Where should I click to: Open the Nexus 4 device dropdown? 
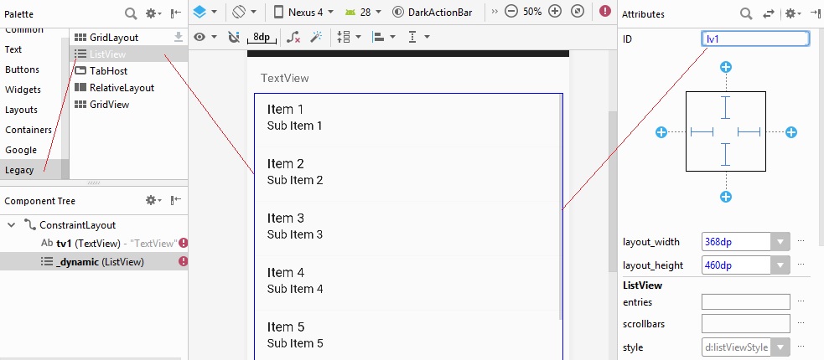(x=303, y=13)
